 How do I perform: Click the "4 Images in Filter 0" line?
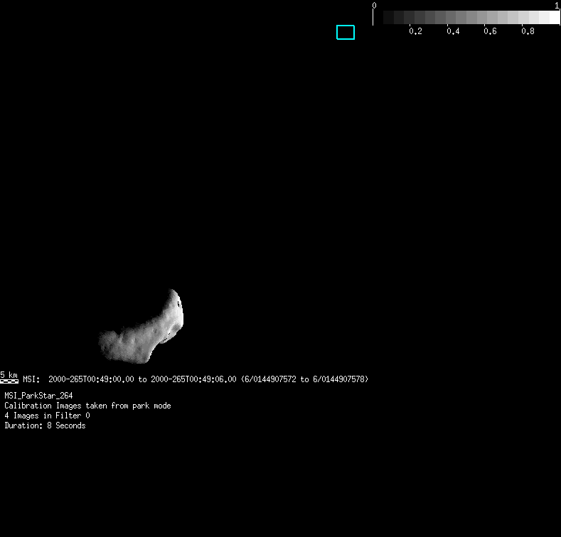click(x=47, y=416)
